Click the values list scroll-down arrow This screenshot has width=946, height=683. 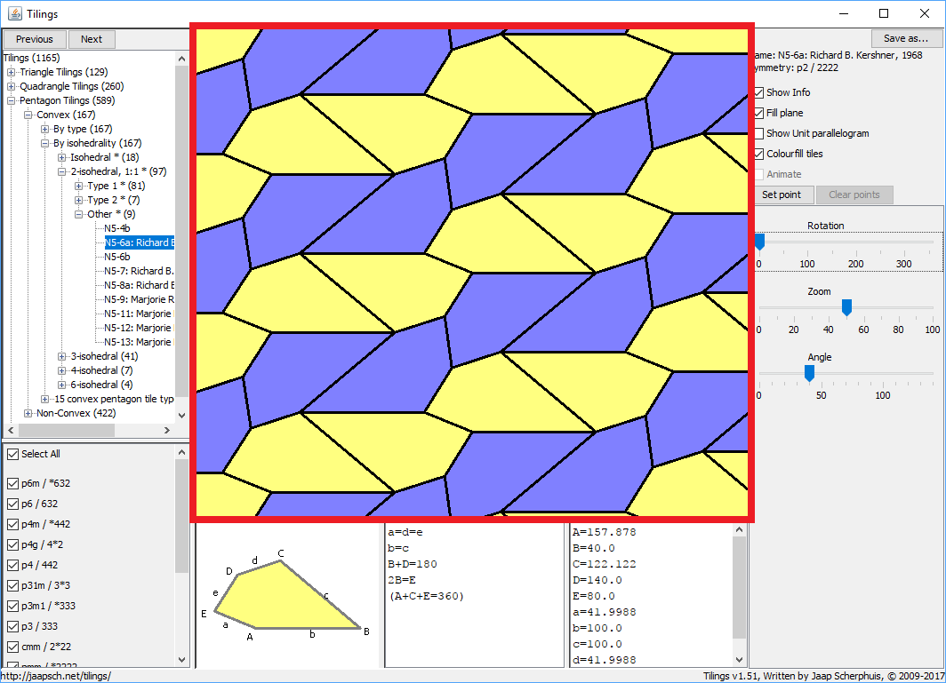(x=739, y=660)
